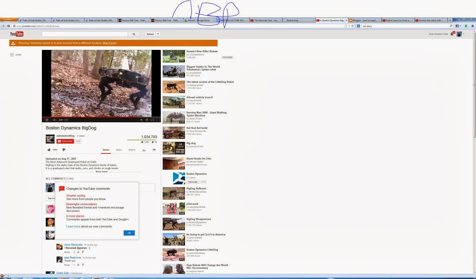Open the BigDog Weaponized video
The image size is (476, 279).
point(198,219)
